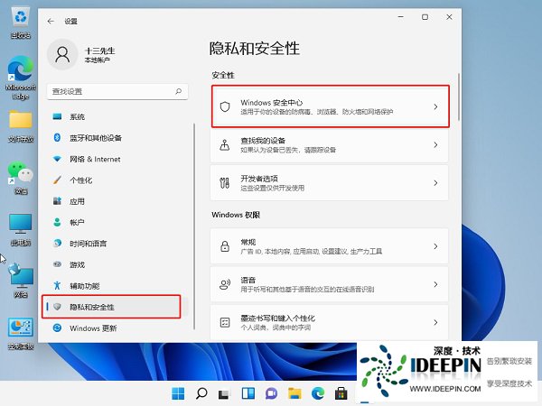Go to Windows 更新 category
The image size is (542, 406).
coord(117,328)
